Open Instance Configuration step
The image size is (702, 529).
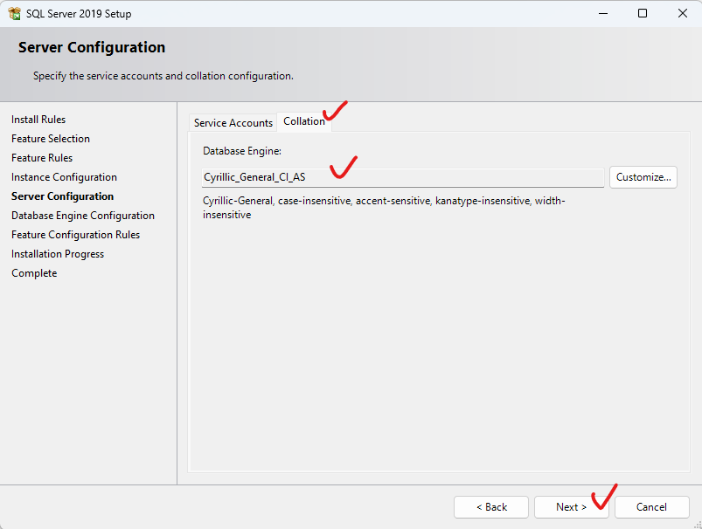pos(64,177)
